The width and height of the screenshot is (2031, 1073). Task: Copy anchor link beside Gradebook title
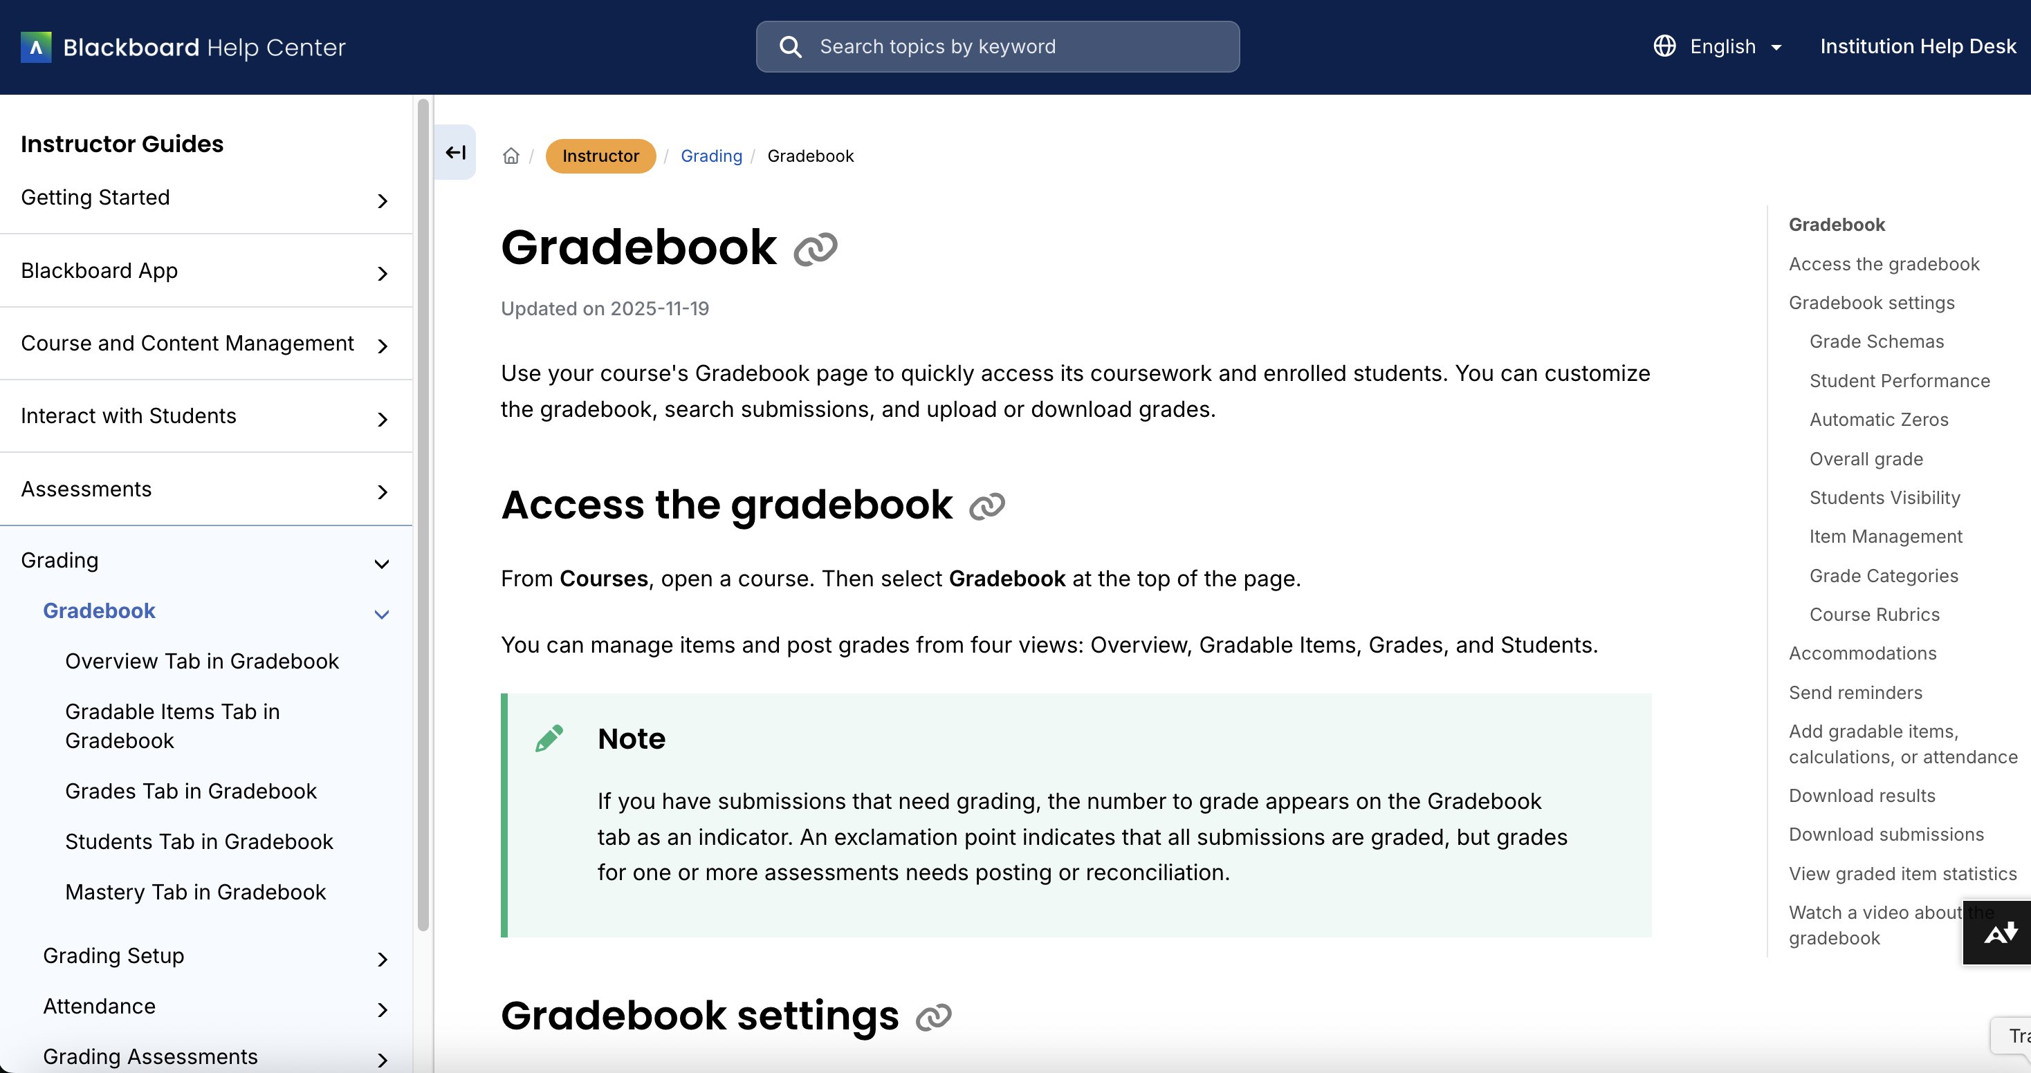[x=816, y=249]
